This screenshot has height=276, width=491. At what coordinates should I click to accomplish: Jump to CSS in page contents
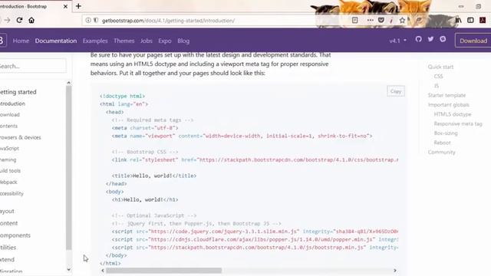438,77
